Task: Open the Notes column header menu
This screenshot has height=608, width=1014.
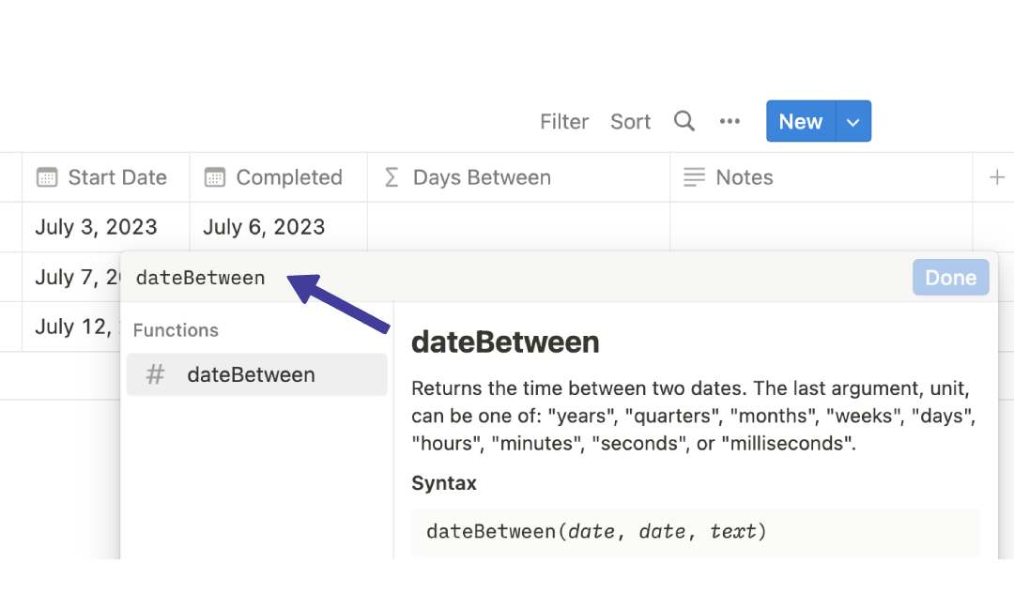Action: (x=744, y=177)
